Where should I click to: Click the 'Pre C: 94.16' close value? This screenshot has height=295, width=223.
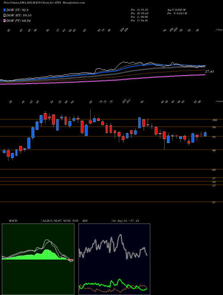[140, 21]
